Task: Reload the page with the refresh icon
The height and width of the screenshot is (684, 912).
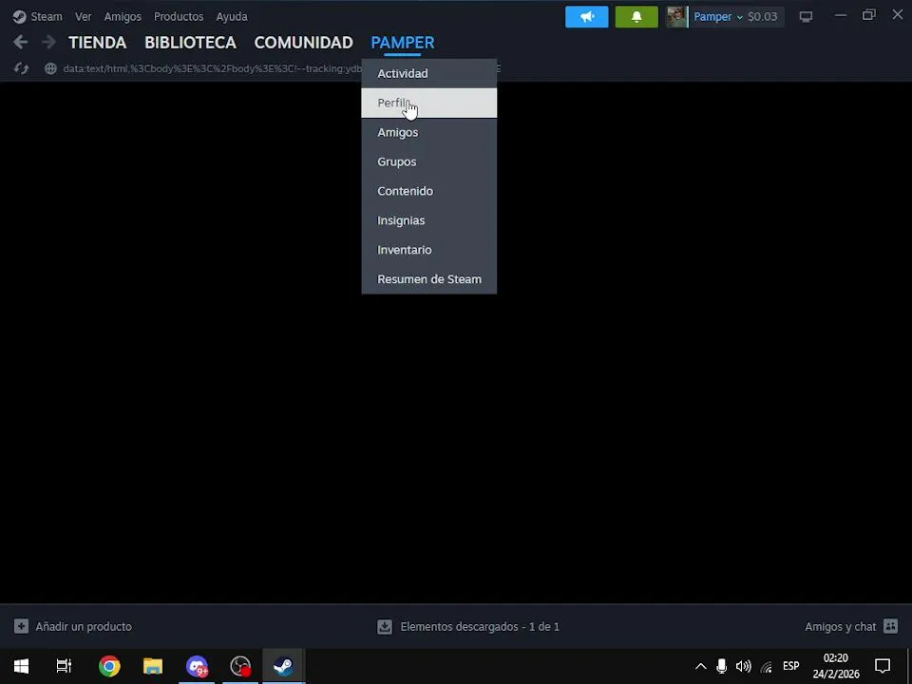Action: pyautogui.click(x=21, y=68)
